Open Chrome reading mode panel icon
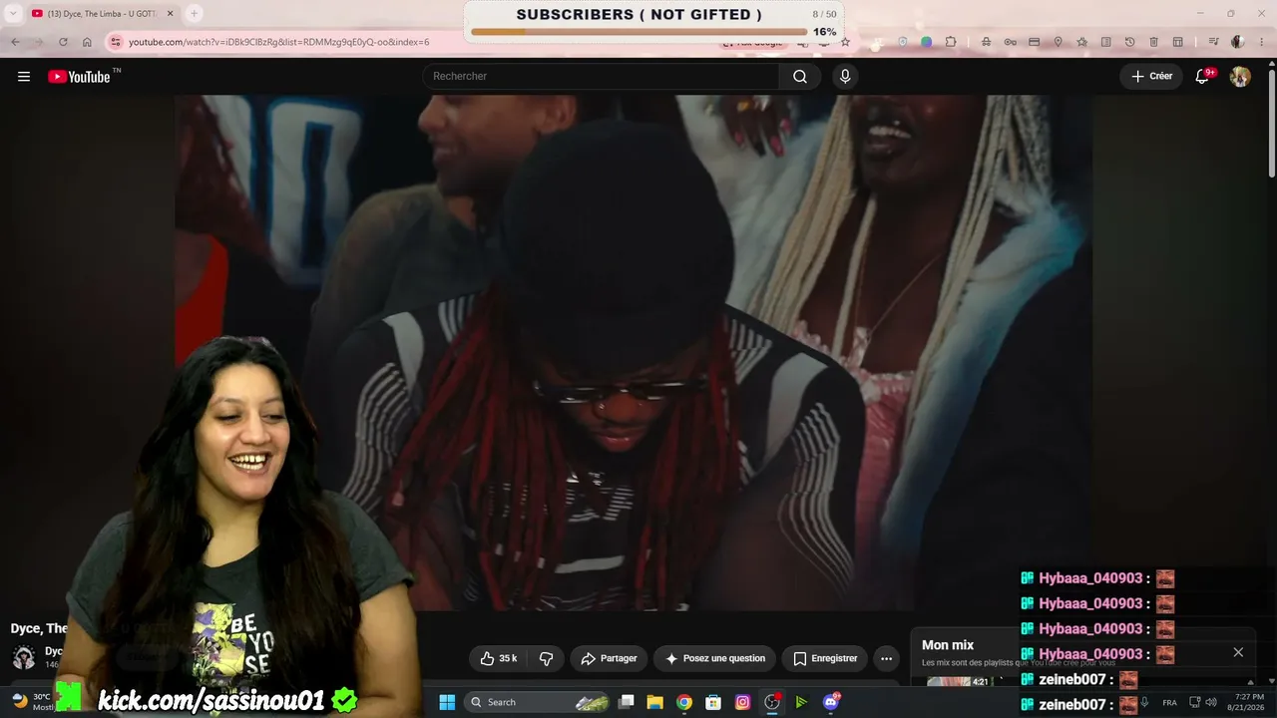This screenshot has height=718, width=1277. click(x=1105, y=42)
